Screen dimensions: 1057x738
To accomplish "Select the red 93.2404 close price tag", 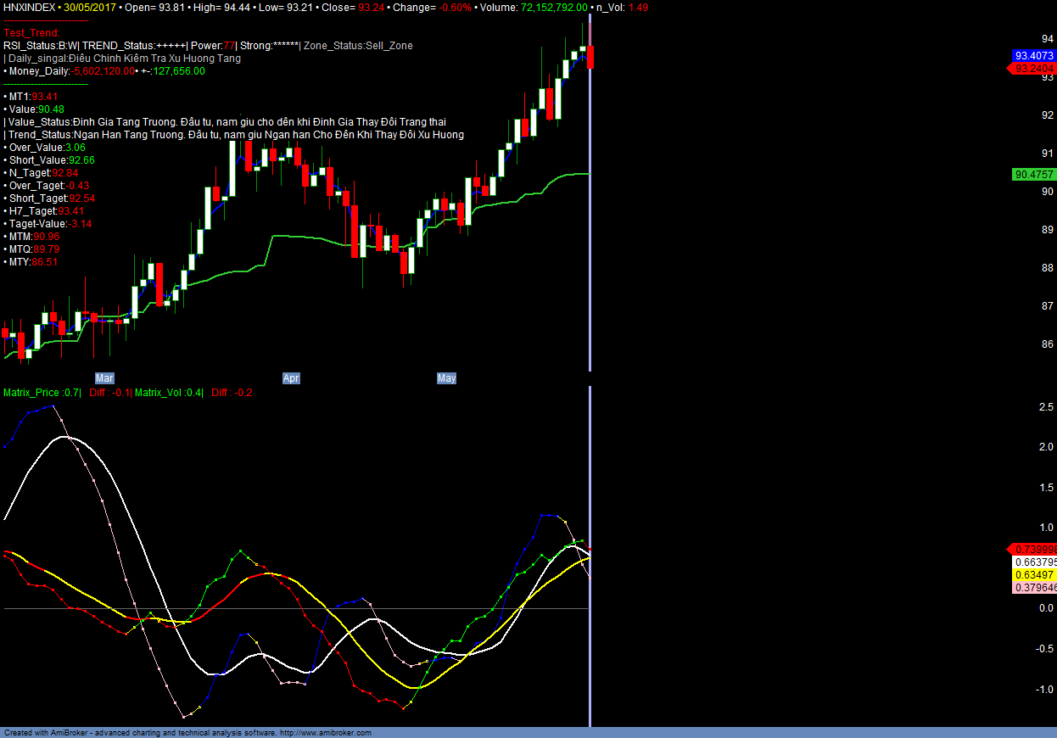I will pos(1034,68).
